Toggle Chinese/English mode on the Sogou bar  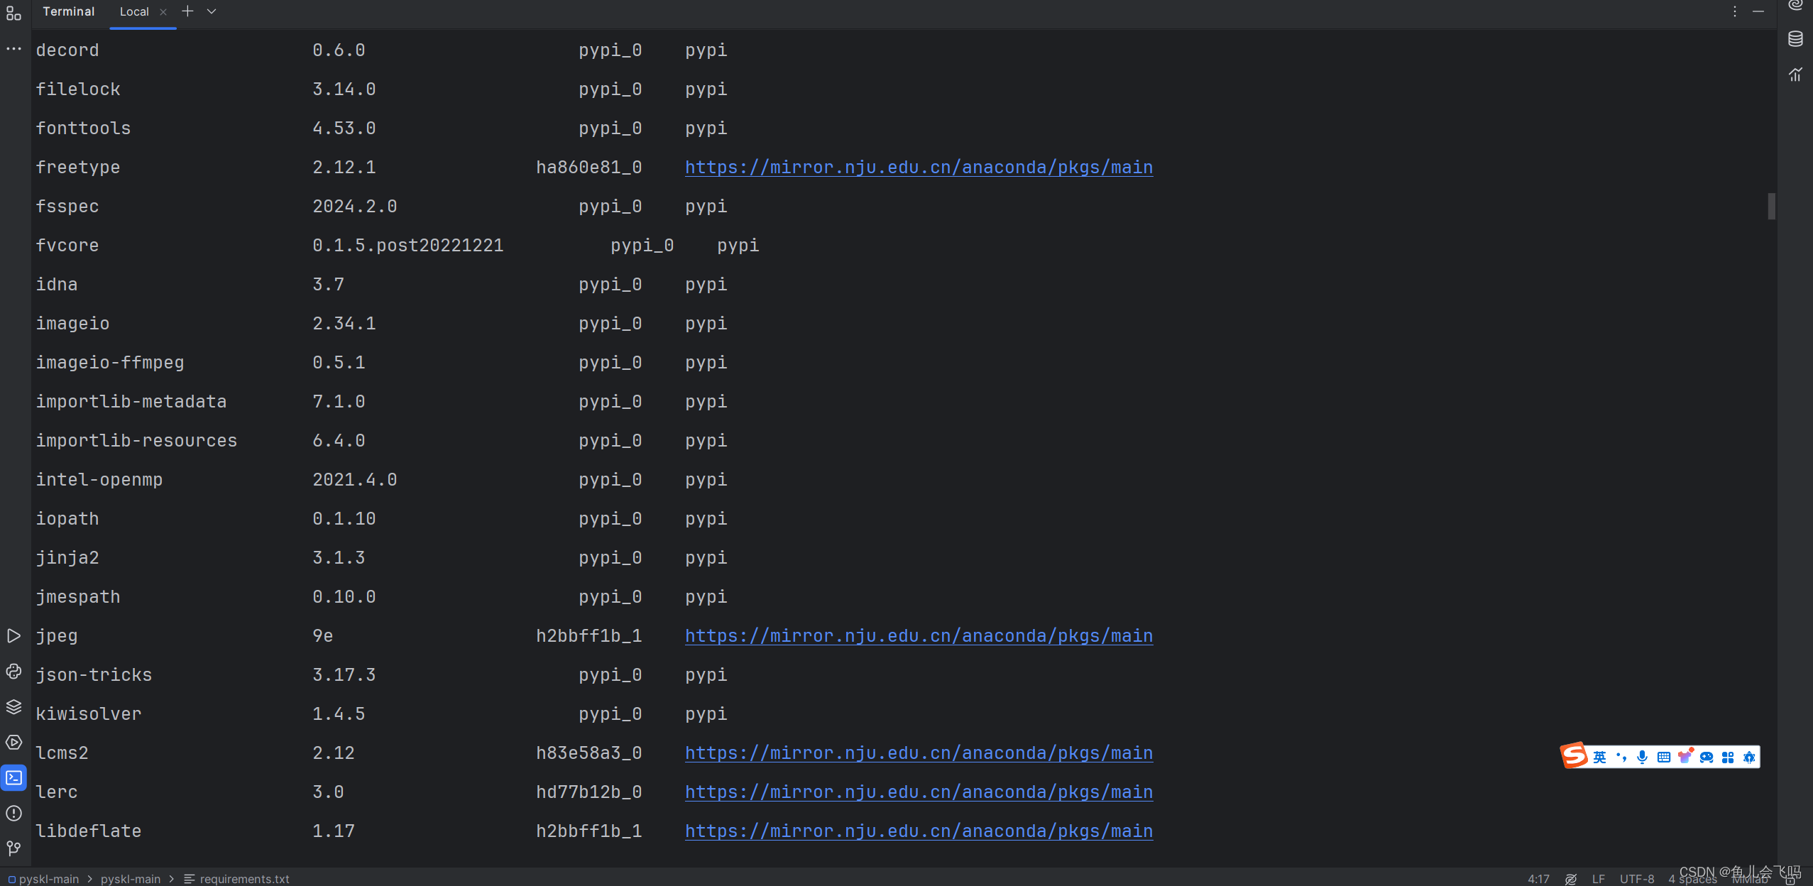pos(1599,756)
